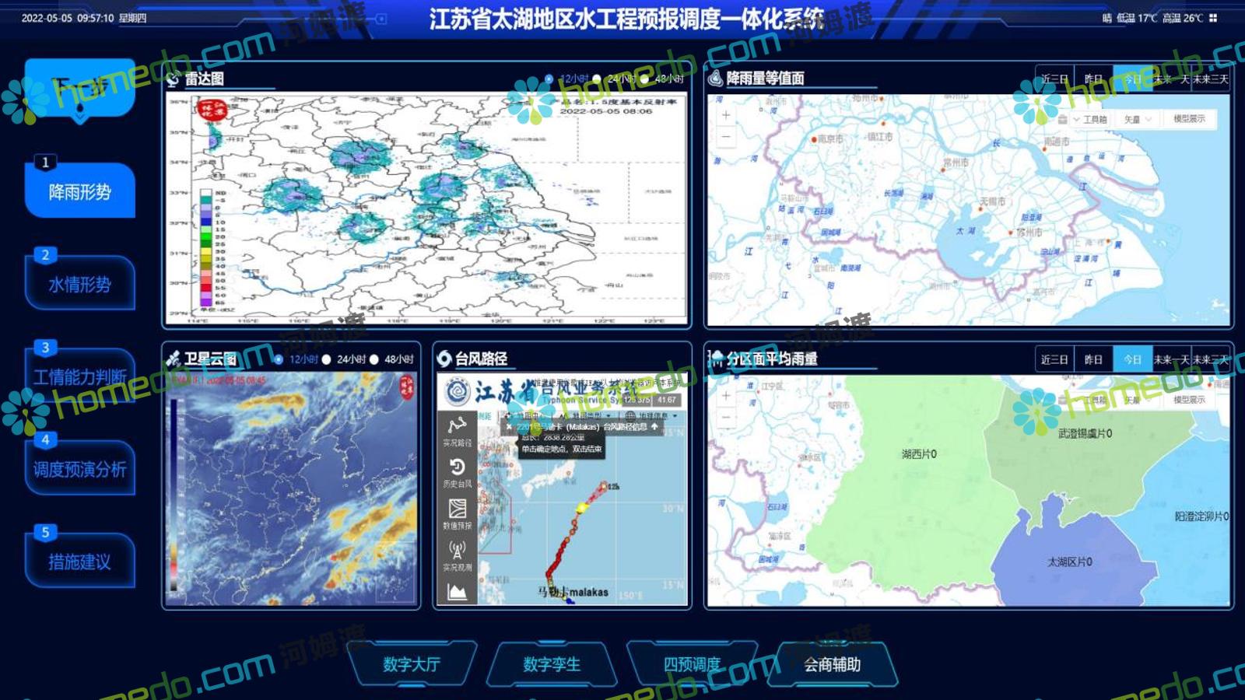The height and width of the screenshot is (700, 1245).
Task: Select 48小时 radio in 雷达图 panel
Action: pyautogui.click(x=644, y=79)
